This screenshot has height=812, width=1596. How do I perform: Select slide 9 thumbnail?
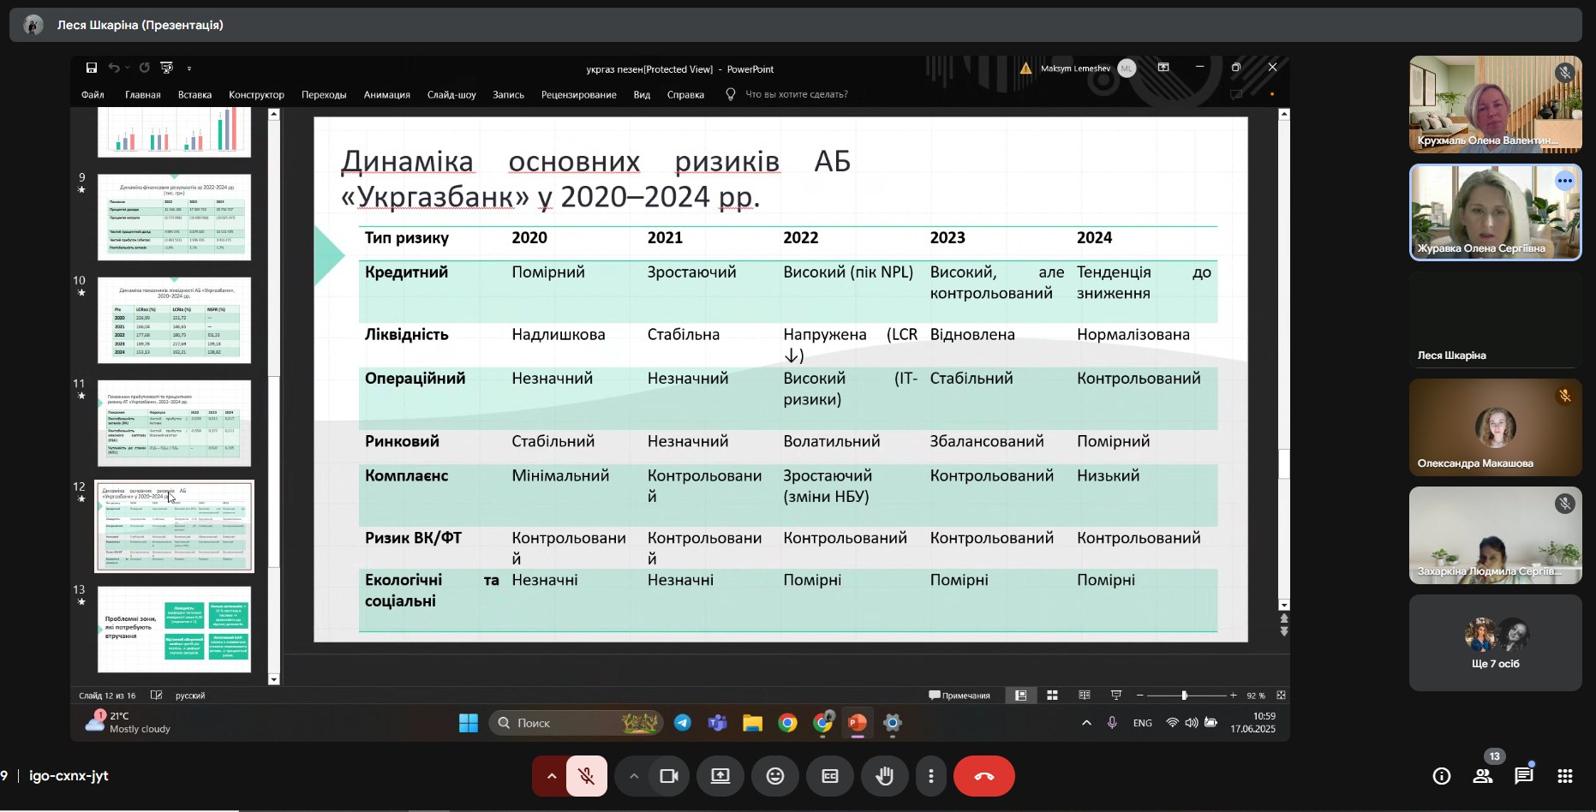click(174, 218)
